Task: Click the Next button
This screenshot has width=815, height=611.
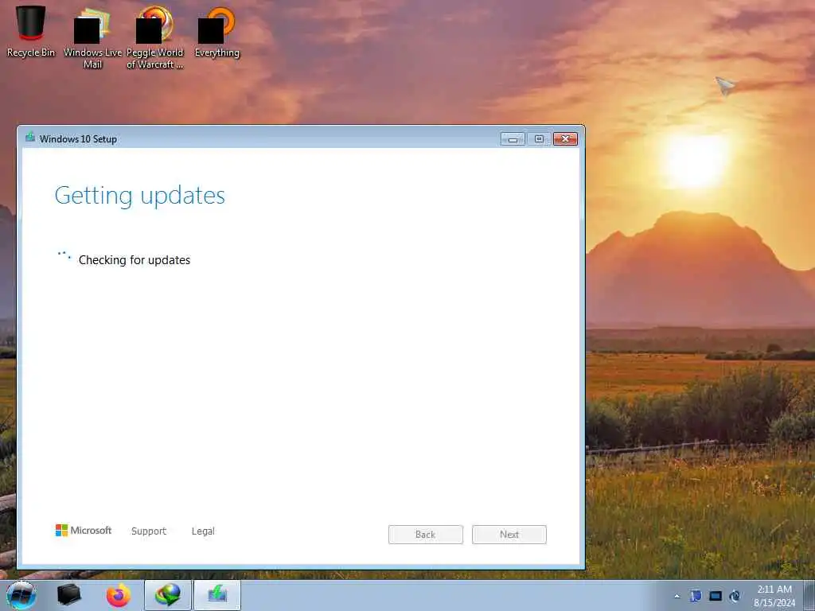Action: (509, 535)
